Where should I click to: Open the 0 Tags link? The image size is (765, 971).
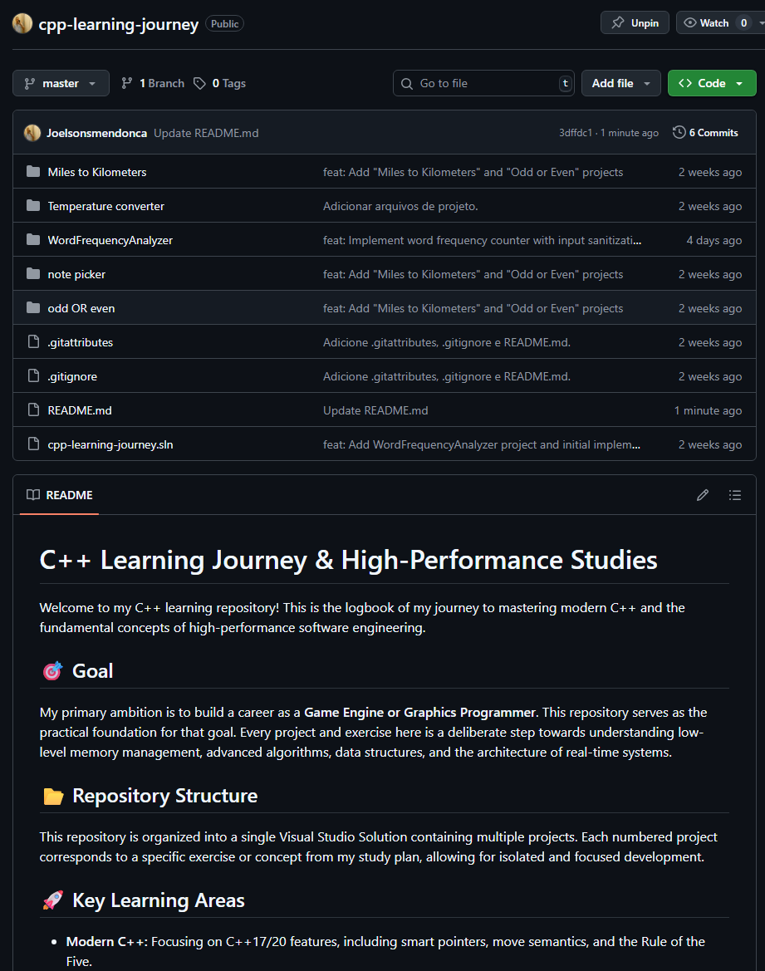220,83
